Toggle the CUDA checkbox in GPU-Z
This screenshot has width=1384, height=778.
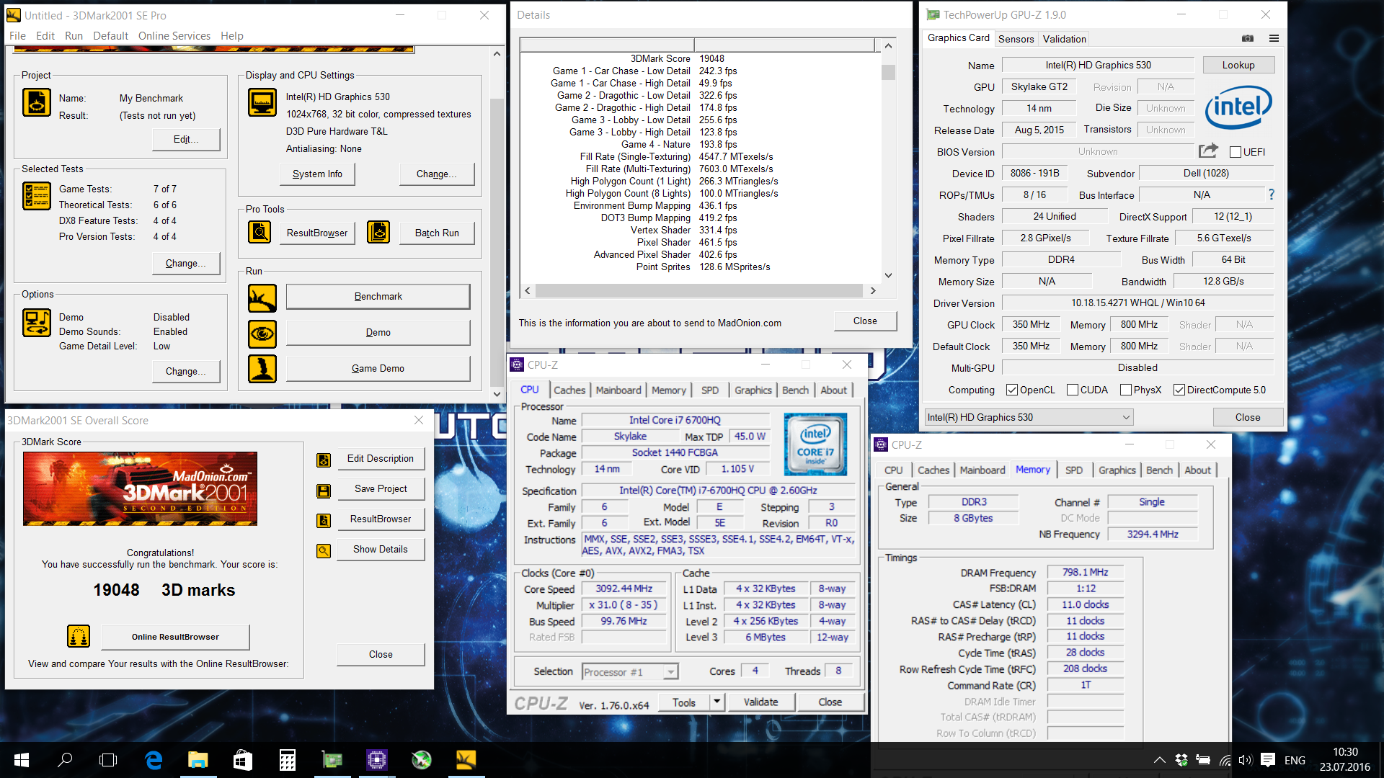point(1073,390)
